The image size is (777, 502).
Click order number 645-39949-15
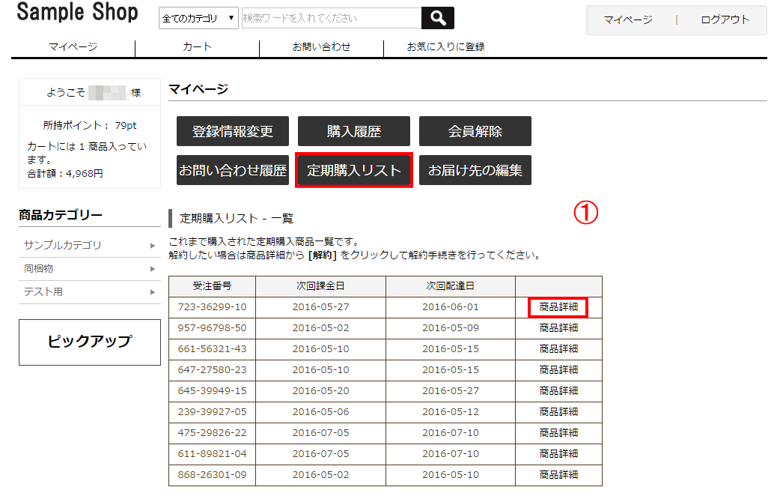[x=212, y=391]
